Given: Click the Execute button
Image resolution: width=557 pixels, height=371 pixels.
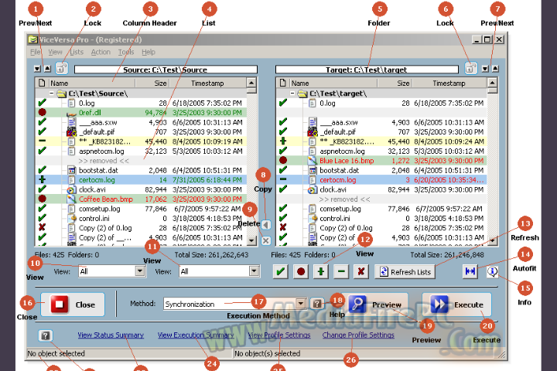Looking at the screenshot, I should 457,305.
